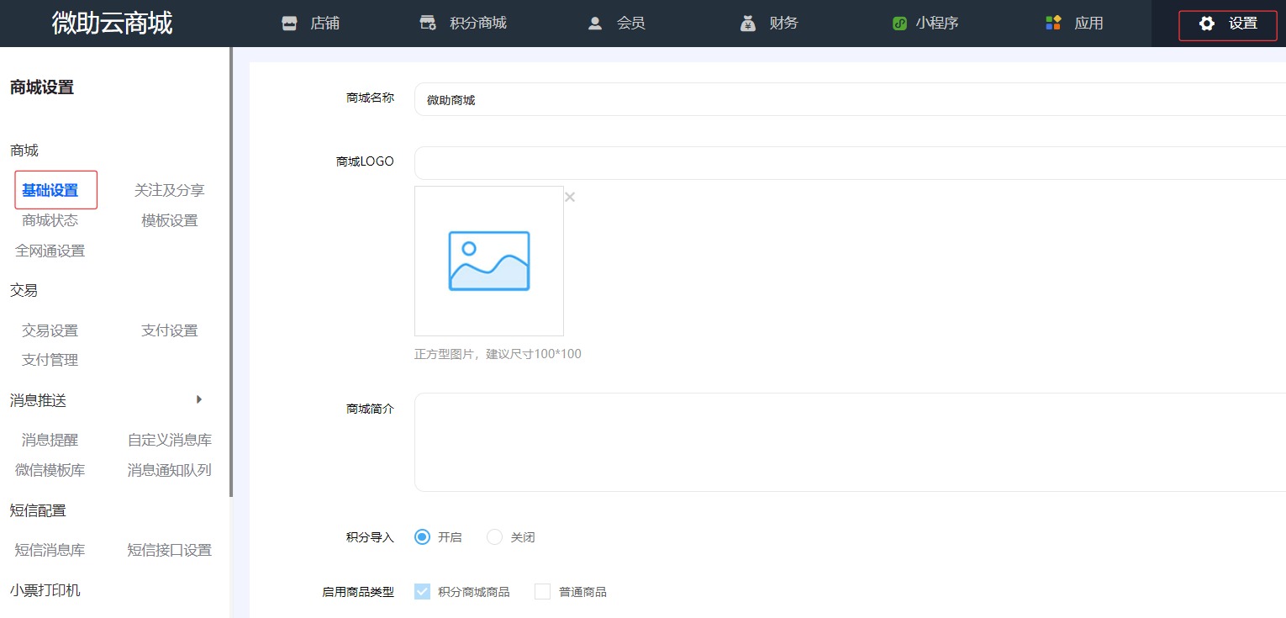Remove the logo image with the X
Viewport: 1286px width, 618px height.
click(570, 197)
